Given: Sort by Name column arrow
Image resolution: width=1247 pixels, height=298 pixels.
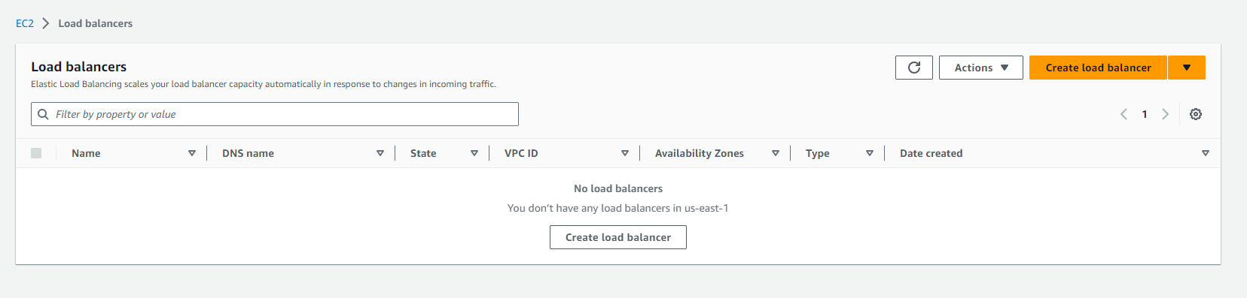Looking at the screenshot, I should click(x=192, y=153).
